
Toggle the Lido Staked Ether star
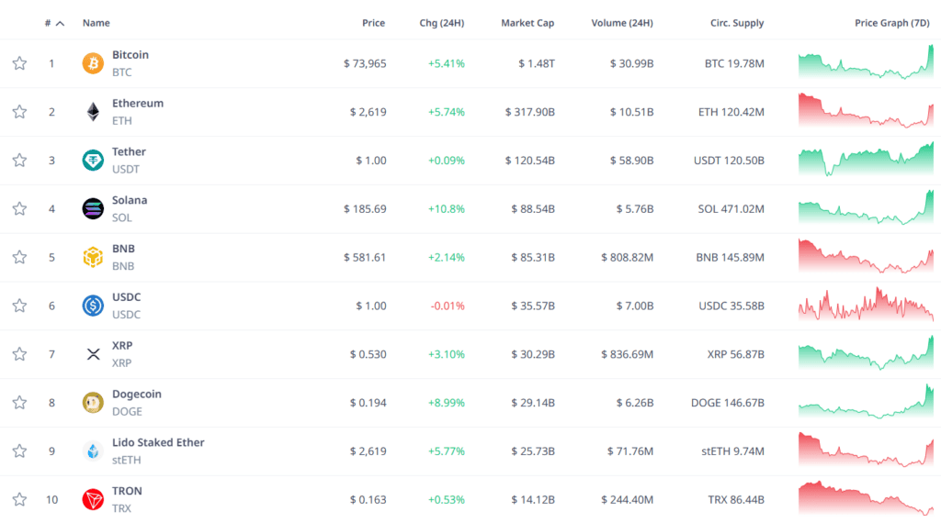[x=20, y=451]
